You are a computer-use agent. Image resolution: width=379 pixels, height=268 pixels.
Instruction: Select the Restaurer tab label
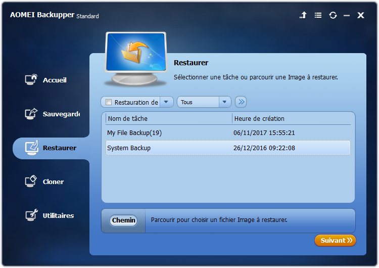coord(60,148)
